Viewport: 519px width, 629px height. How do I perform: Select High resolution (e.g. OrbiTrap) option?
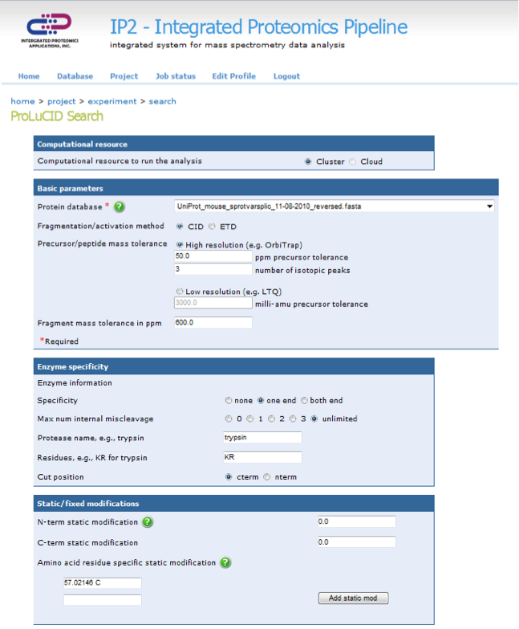[180, 245]
